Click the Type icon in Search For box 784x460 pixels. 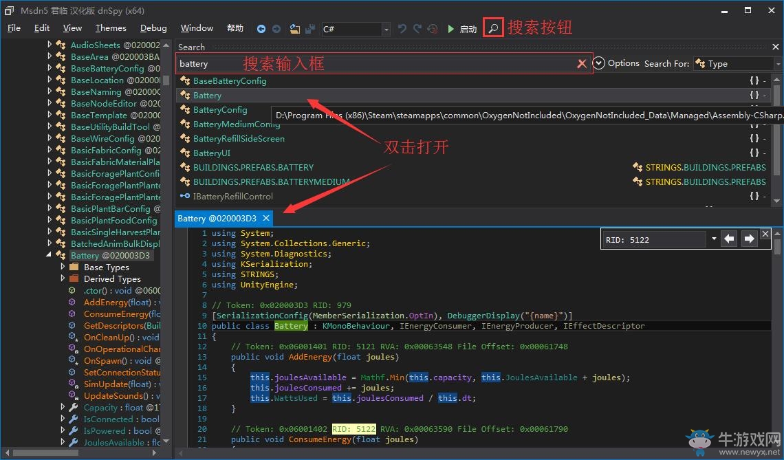coord(701,63)
